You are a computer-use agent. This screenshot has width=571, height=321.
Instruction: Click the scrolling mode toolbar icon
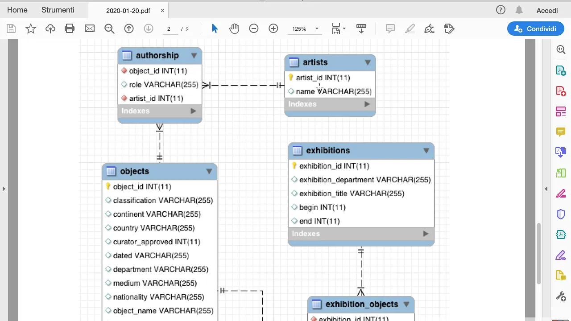click(361, 29)
